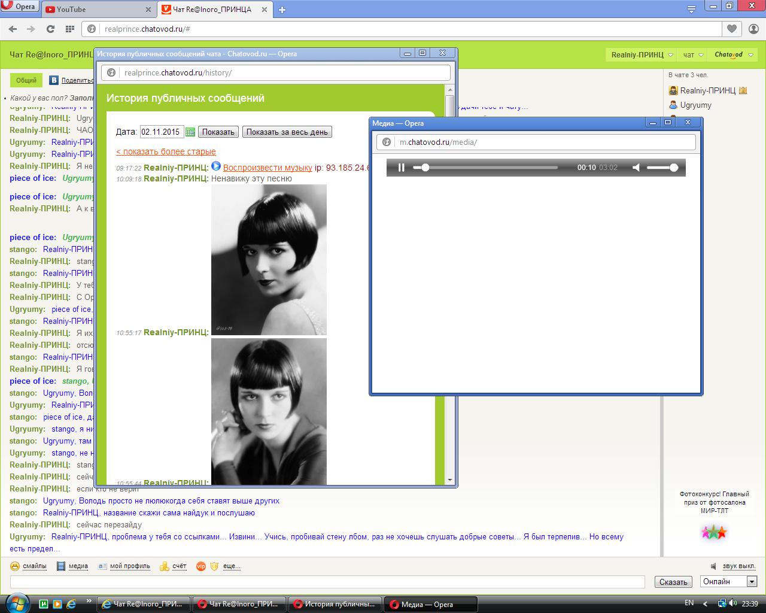The height and width of the screenshot is (613, 766).
Task: Select the 'Общий' chat tab
Action: pyautogui.click(x=26, y=80)
